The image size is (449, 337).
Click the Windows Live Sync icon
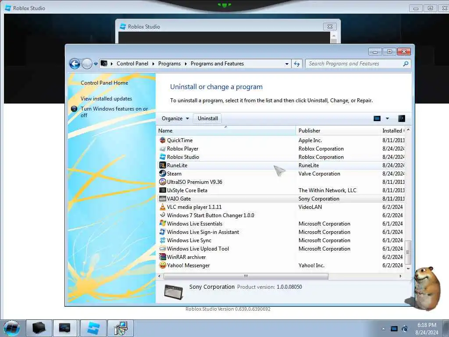tap(163, 240)
